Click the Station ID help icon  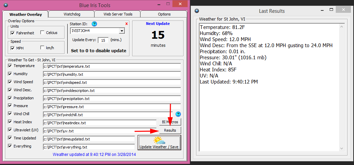click(x=94, y=24)
